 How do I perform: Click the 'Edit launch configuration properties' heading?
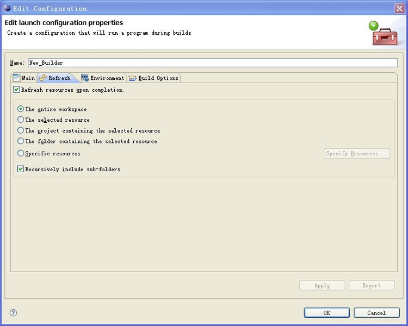(64, 23)
